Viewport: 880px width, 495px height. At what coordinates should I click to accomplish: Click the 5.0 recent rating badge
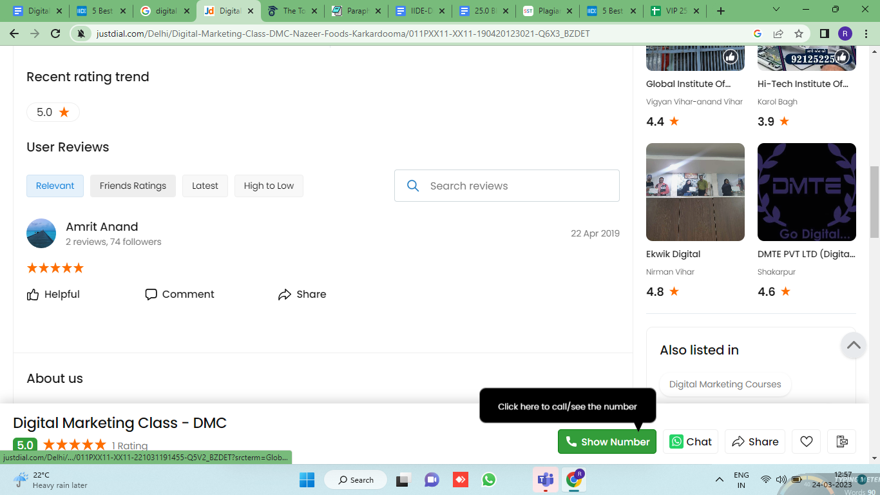(x=53, y=112)
